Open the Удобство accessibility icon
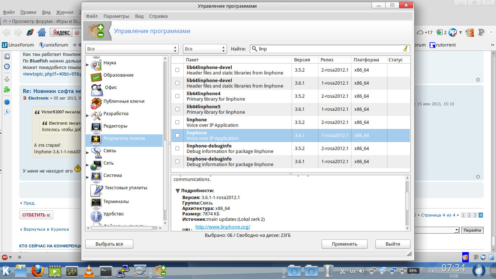The image size is (496, 279). [x=96, y=215]
